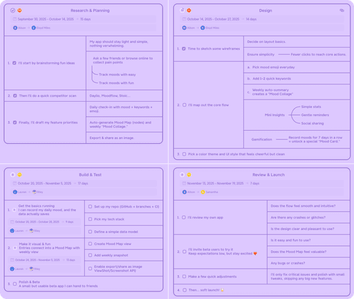Viewport: 354px width, 299px height.
Task: Click the calendar icon beside September 30, 2025 date range
Action: [x=15, y=19]
